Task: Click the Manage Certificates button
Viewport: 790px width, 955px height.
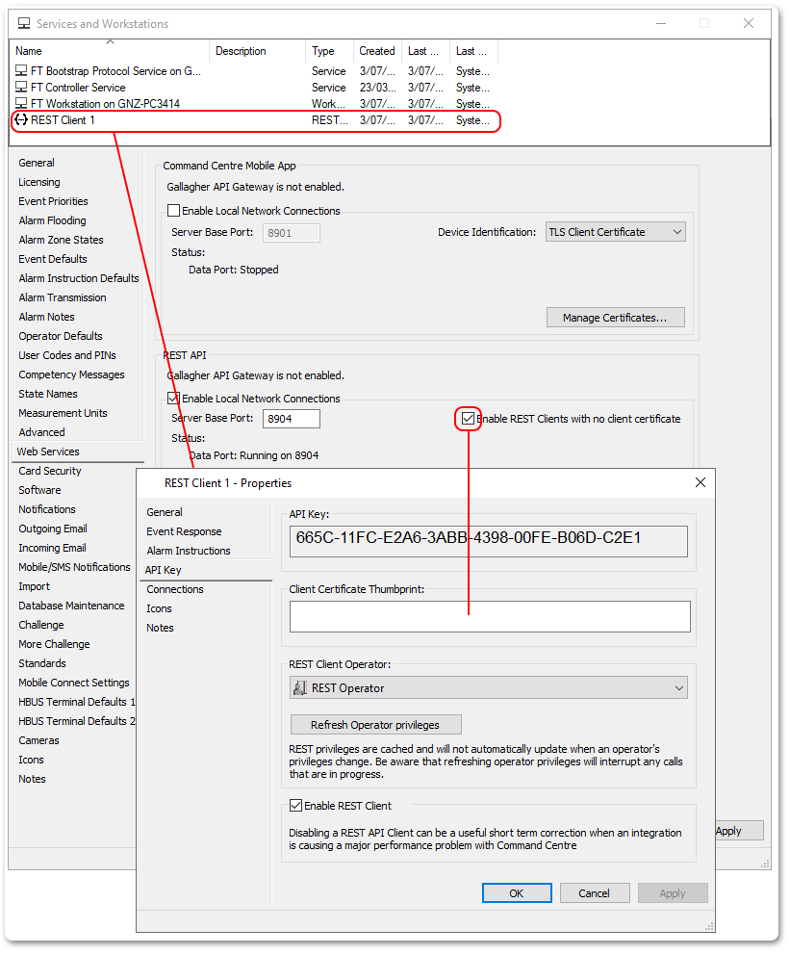Action: (615, 318)
